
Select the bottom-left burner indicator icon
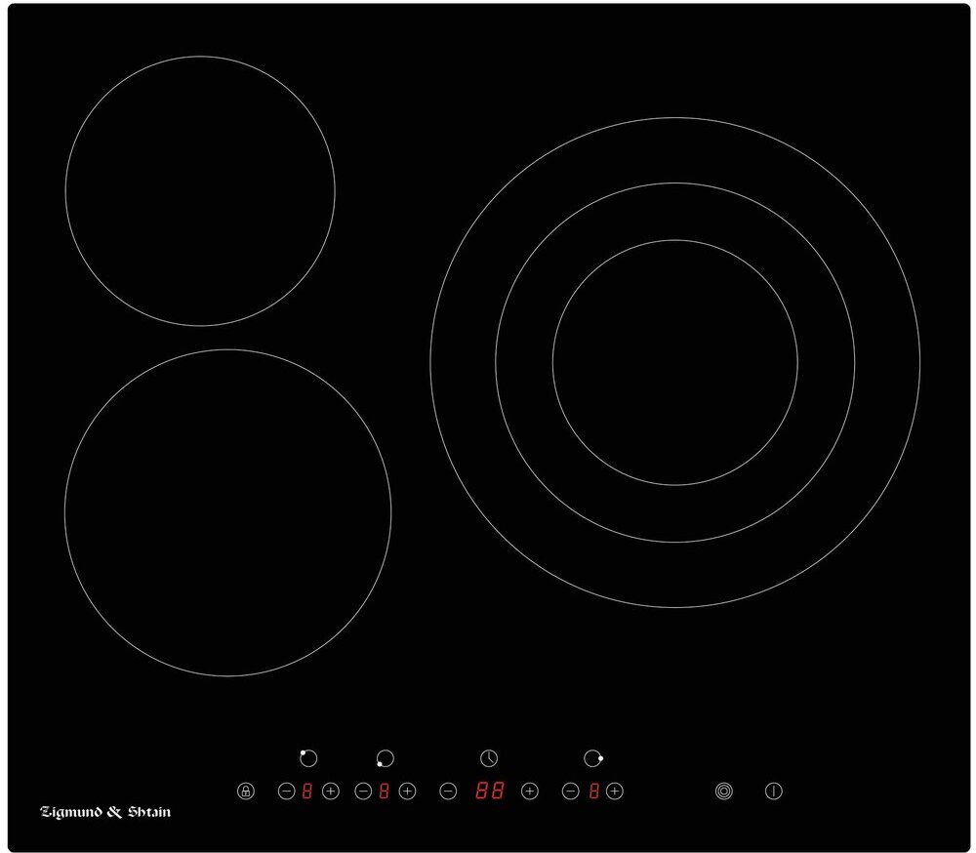(385, 758)
